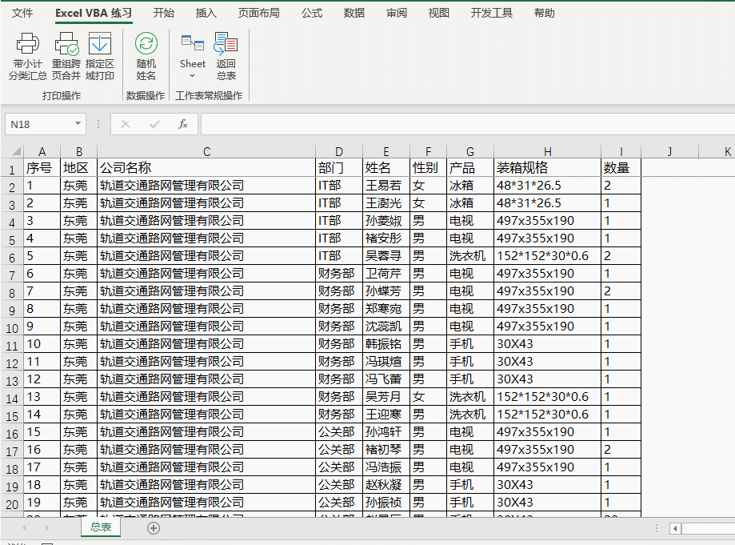The width and height of the screenshot is (735, 545).
Task: Click next sheet navigation arrow
Action: click(46, 527)
